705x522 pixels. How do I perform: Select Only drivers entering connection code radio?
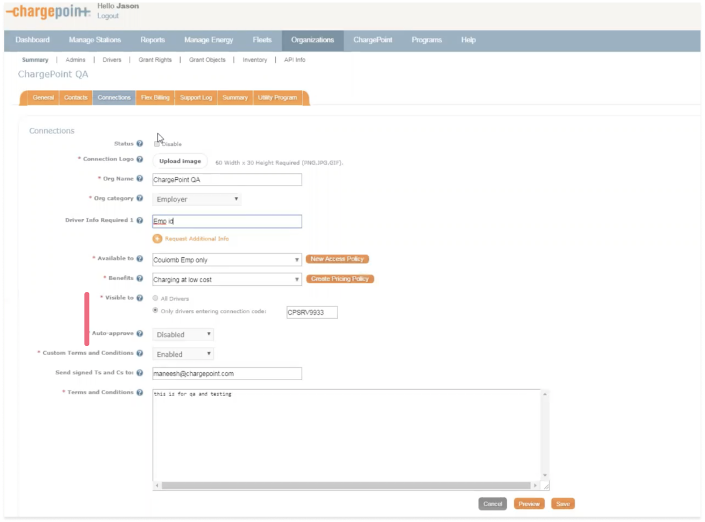156,310
